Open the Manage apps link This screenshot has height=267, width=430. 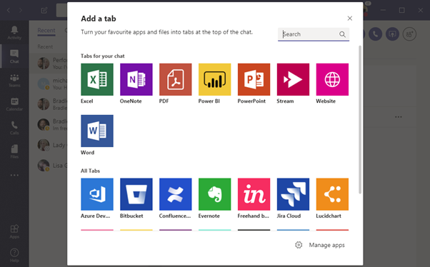tap(326, 245)
